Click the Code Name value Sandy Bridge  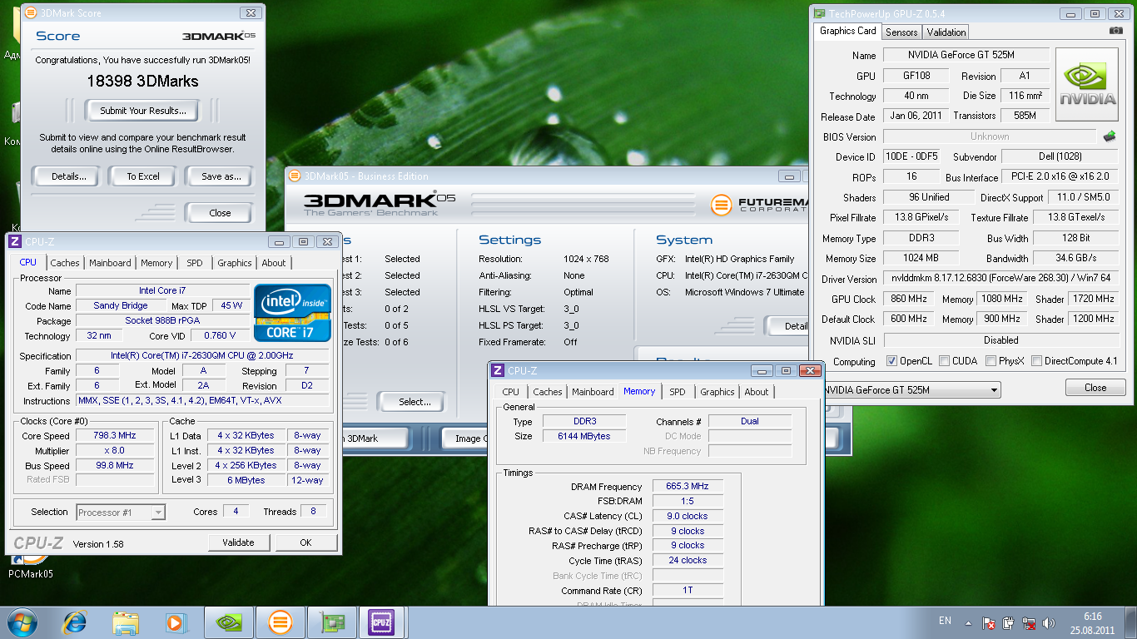(x=121, y=306)
